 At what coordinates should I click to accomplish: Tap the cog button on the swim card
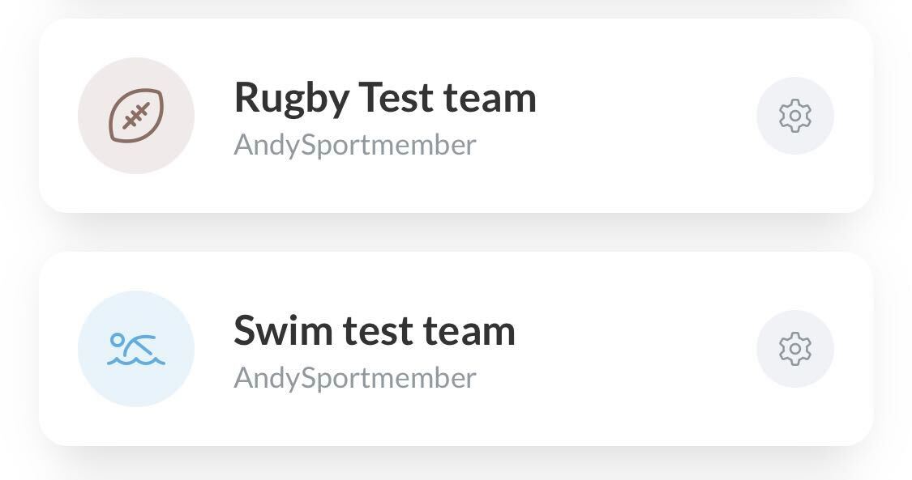[x=795, y=349]
